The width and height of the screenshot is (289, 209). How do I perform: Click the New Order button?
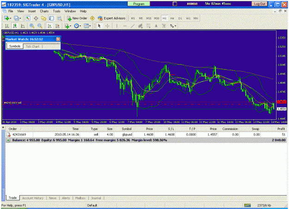click(x=77, y=18)
